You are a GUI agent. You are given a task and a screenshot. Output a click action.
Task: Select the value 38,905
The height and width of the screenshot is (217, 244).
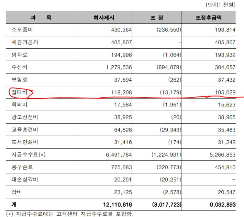[x=226, y=117]
